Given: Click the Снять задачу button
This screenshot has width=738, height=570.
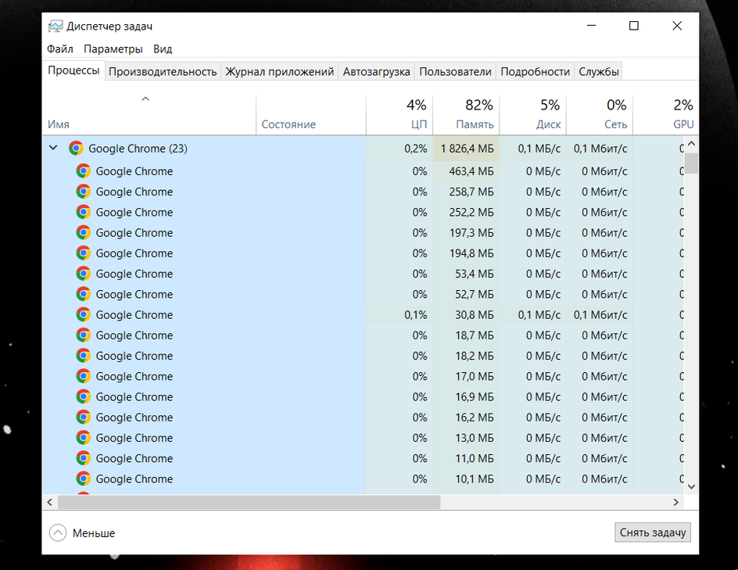Looking at the screenshot, I should (652, 532).
